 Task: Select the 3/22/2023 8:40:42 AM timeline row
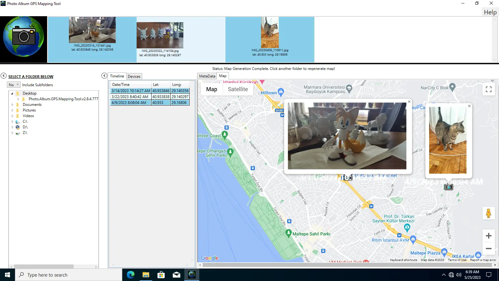coord(150,97)
